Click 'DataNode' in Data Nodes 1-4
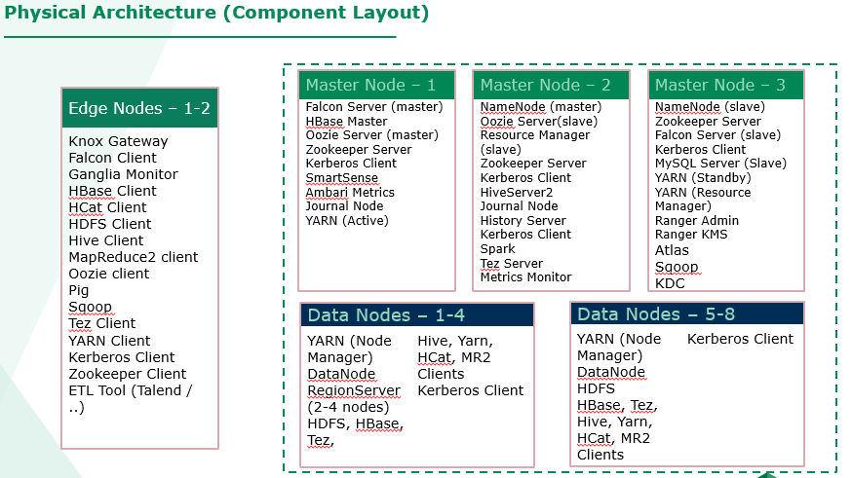The height and width of the screenshot is (478, 852). tap(341, 374)
